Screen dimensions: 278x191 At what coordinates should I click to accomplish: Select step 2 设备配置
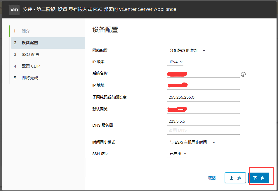(x=48, y=43)
